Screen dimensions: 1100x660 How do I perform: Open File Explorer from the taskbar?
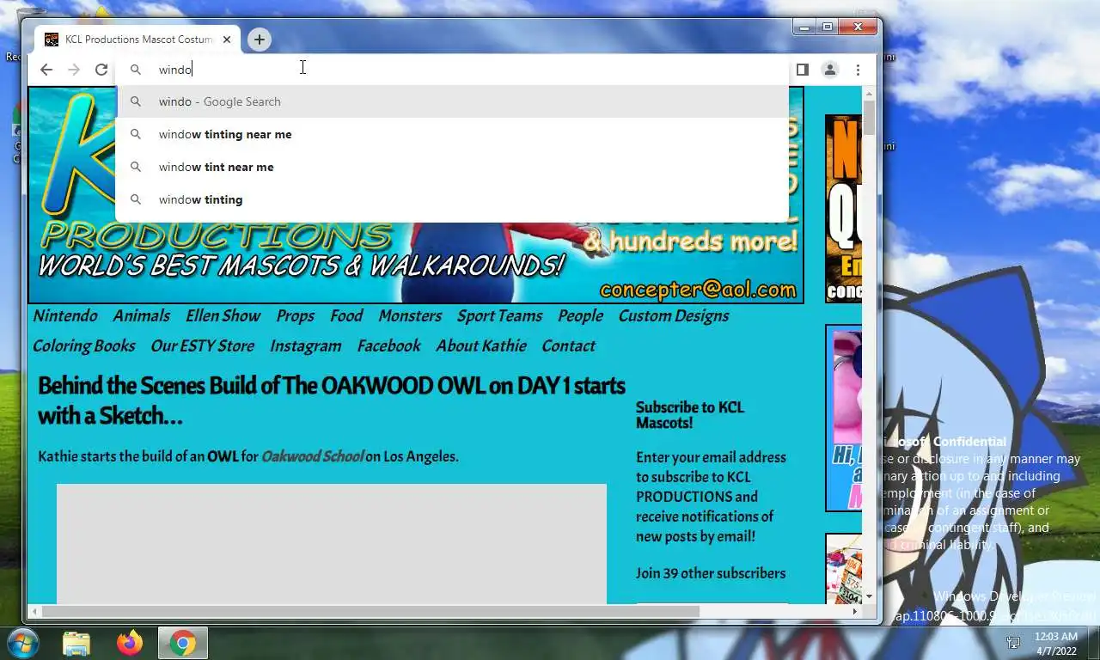tap(76, 643)
